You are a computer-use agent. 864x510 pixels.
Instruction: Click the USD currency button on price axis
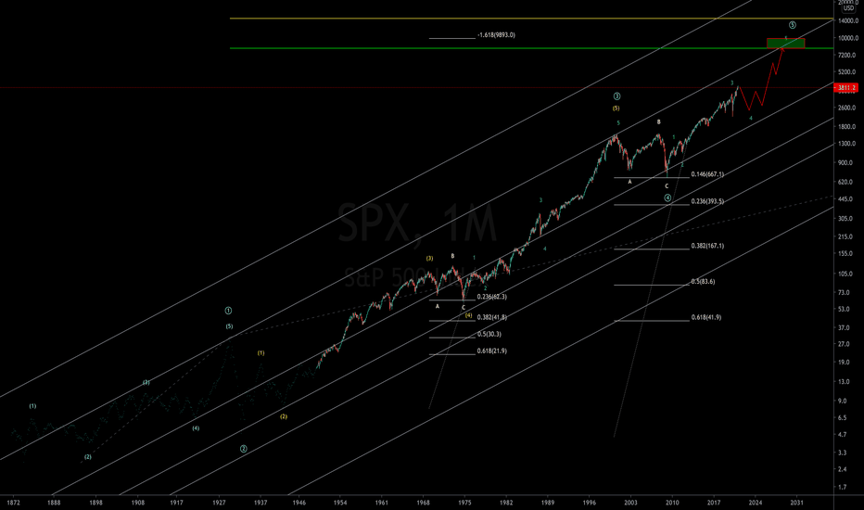pyautogui.click(x=848, y=8)
